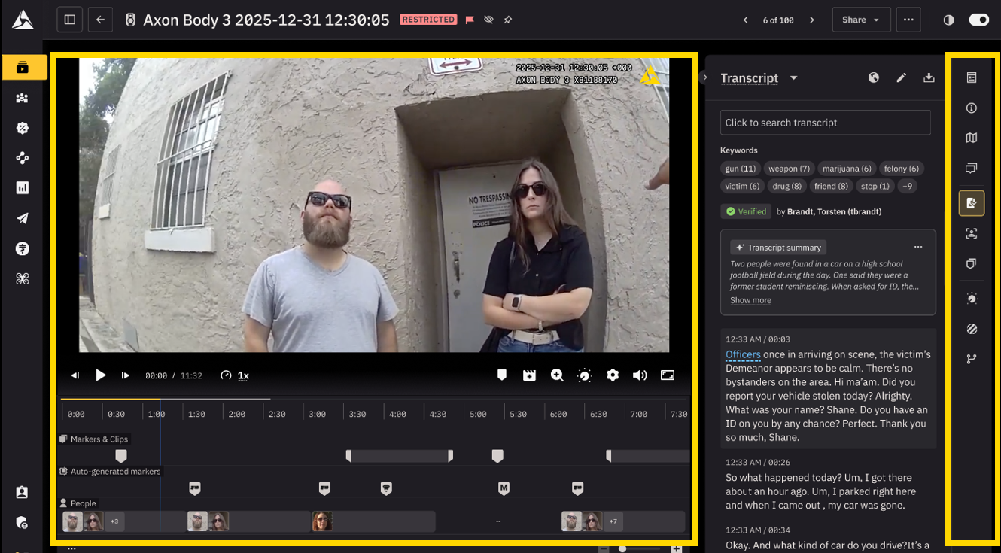Open the comments panel icon

click(972, 169)
